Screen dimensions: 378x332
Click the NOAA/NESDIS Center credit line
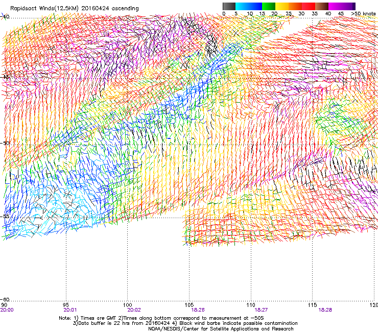click(221, 329)
